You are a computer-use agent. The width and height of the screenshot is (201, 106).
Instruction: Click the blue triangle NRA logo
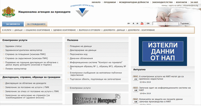pyautogui.click(x=82, y=12)
